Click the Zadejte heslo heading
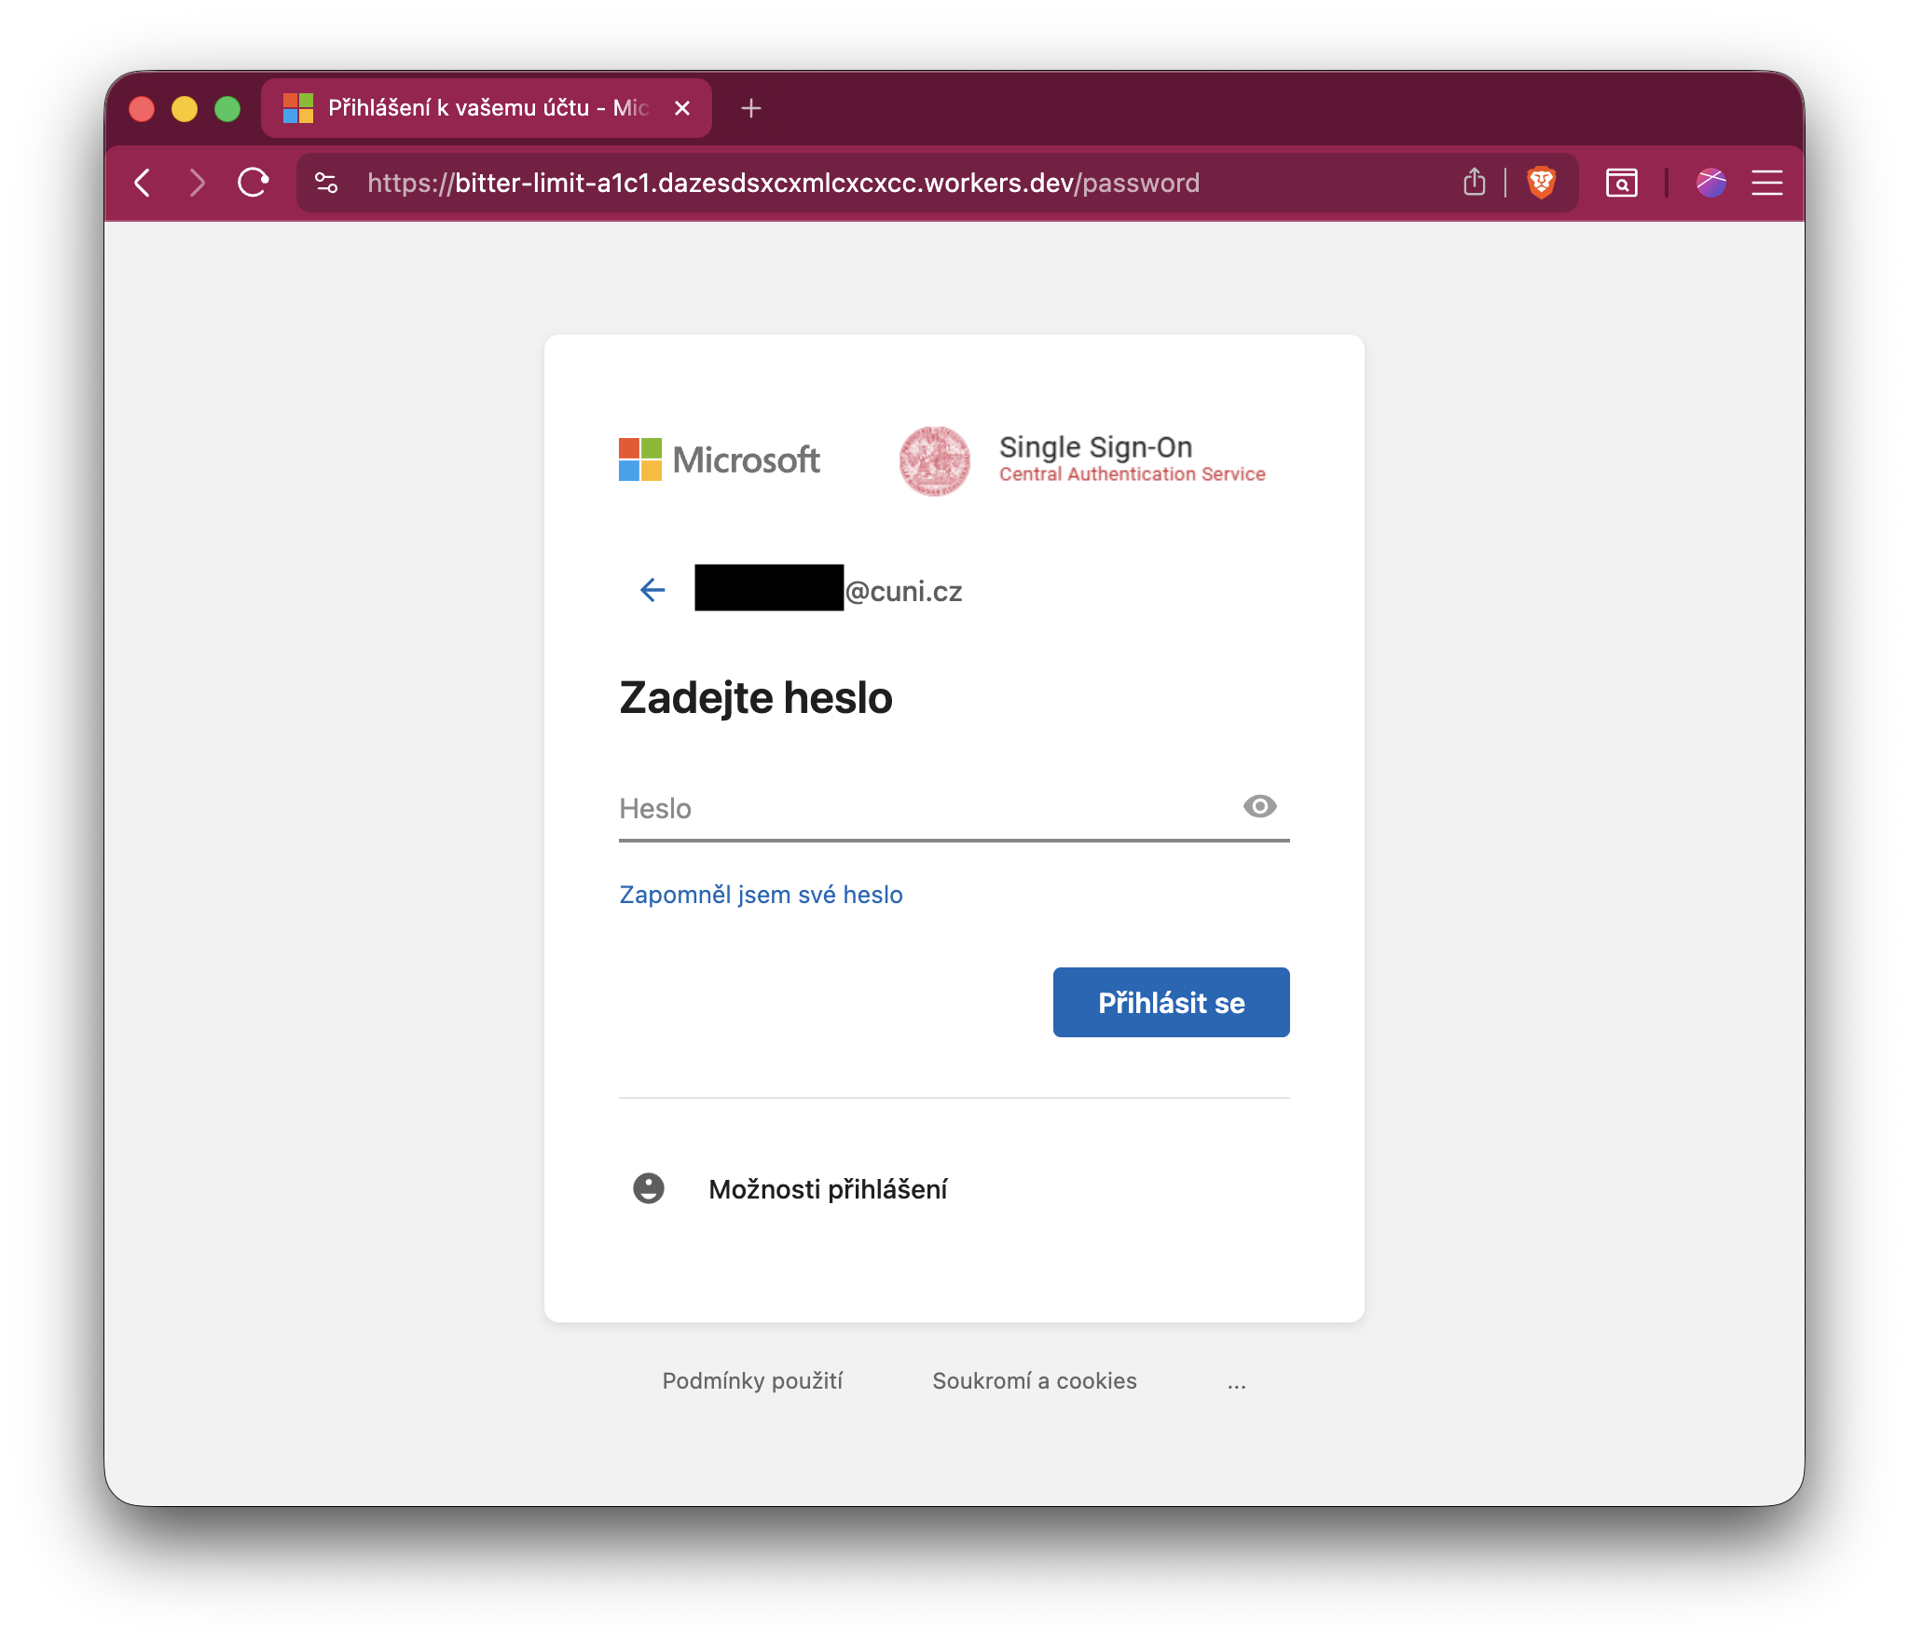 (x=756, y=697)
